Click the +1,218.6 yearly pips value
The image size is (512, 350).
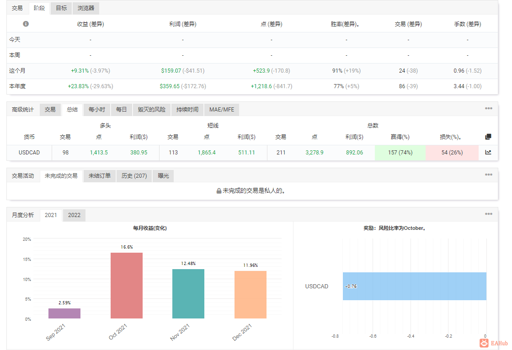click(x=261, y=86)
